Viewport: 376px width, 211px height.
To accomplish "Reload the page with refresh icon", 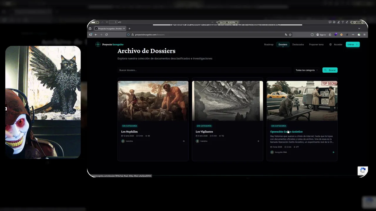I will 106,35.
